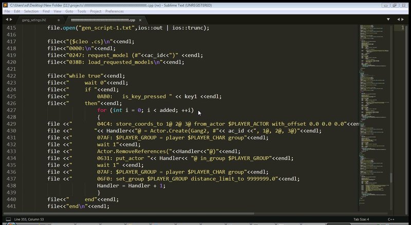
Task: Click the previous tab arrow in tab bar
Action: 5,20
